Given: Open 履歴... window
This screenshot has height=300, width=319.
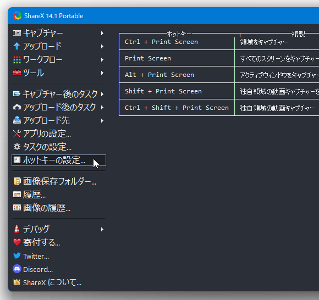Looking at the screenshot, I should click(x=59, y=195).
